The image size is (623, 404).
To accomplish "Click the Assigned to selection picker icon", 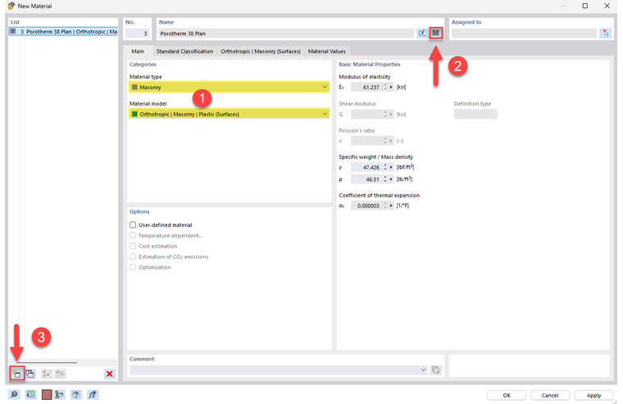I will pos(605,33).
